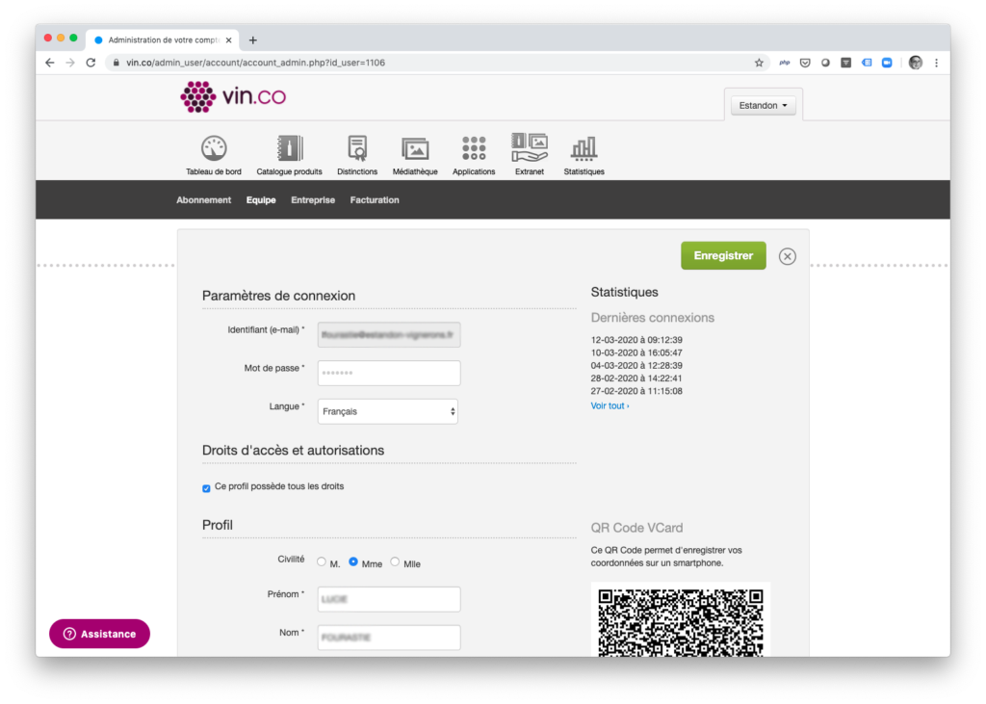The image size is (986, 704).
Task: Close the edit form with the X icon
Action: [x=787, y=256]
